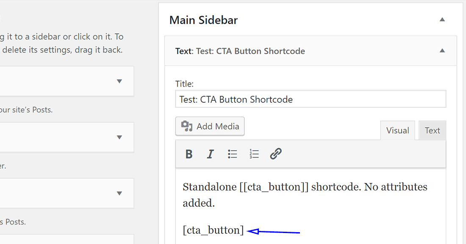466x244 pixels.
Task: Click the Add Media button
Action: click(x=210, y=126)
